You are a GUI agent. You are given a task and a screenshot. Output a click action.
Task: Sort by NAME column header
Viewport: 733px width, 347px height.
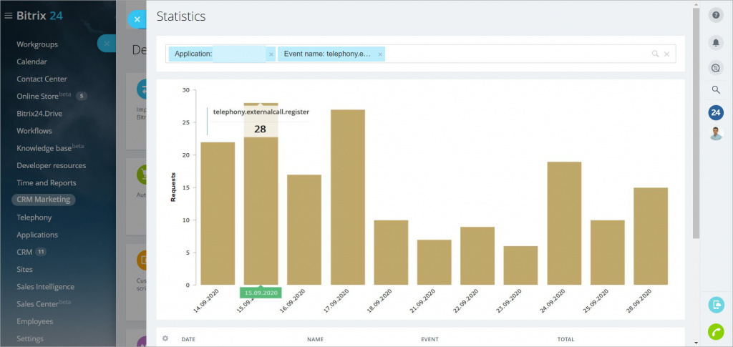point(315,340)
